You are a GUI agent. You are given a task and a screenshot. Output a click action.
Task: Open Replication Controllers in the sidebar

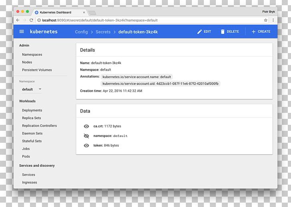point(40,126)
